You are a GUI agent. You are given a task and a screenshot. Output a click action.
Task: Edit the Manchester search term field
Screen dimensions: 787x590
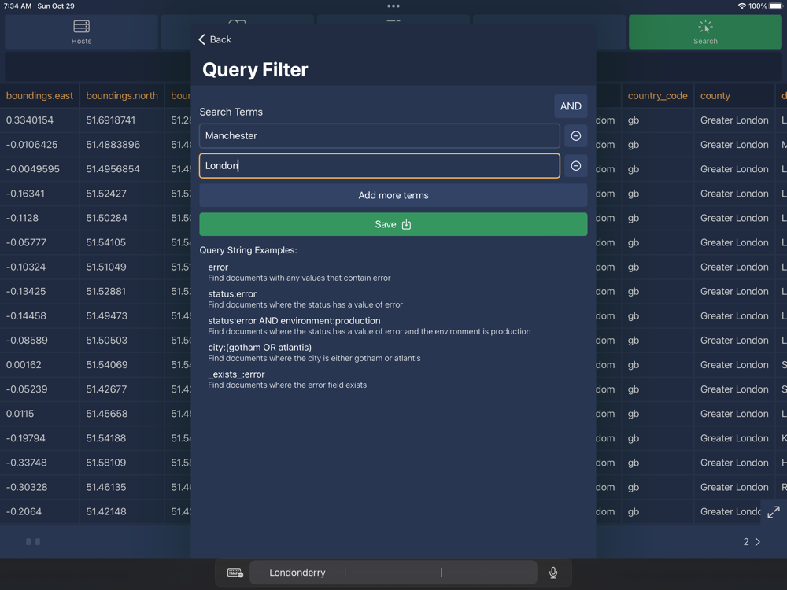click(379, 136)
